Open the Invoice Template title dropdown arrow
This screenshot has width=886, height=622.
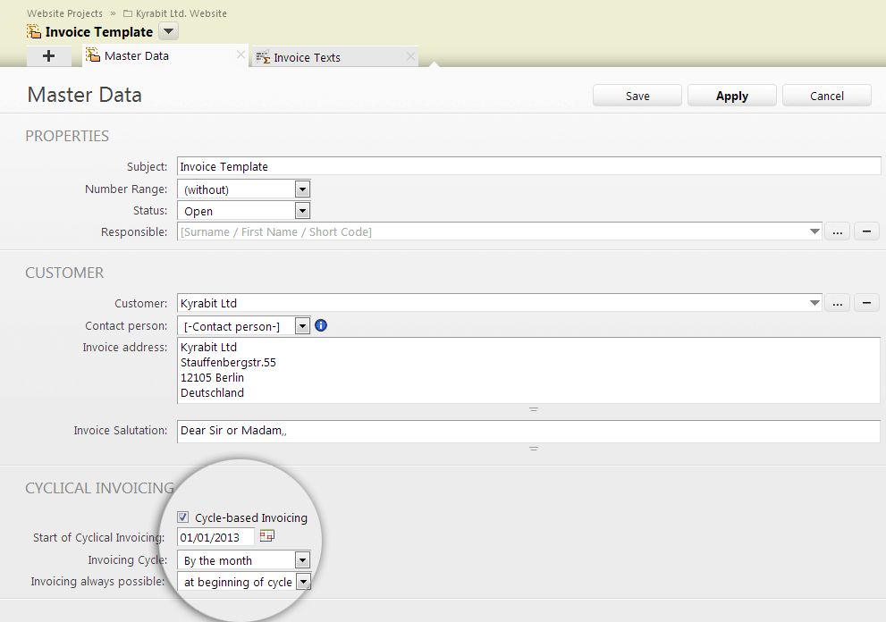169,32
